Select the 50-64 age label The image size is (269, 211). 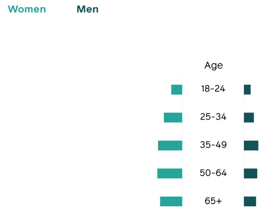tap(213, 173)
